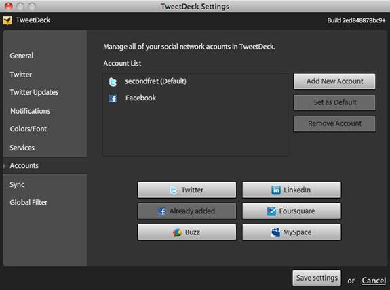This screenshot has width=390, height=290.
Task: Click the Account List heading
Action: click(x=122, y=64)
